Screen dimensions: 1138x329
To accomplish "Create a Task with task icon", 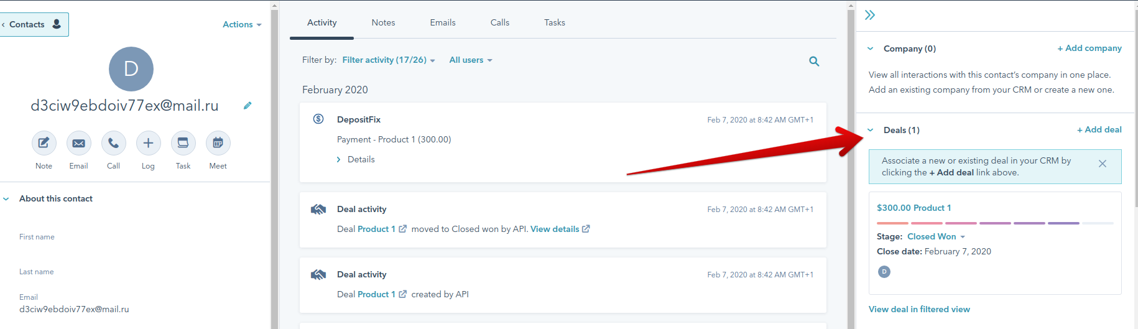I will point(183,143).
